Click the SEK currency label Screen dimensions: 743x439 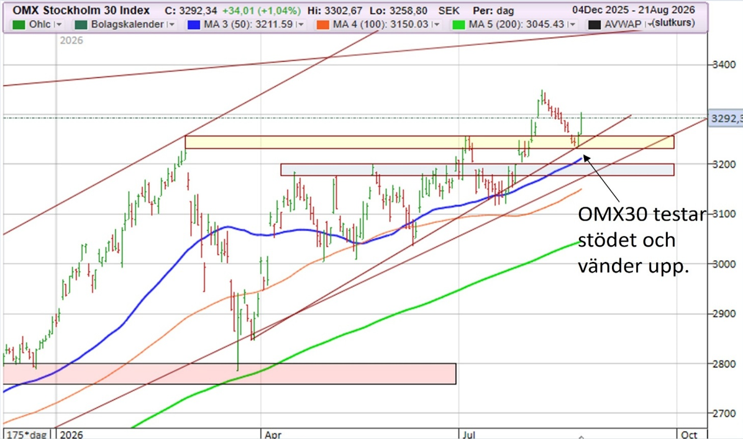pos(449,11)
